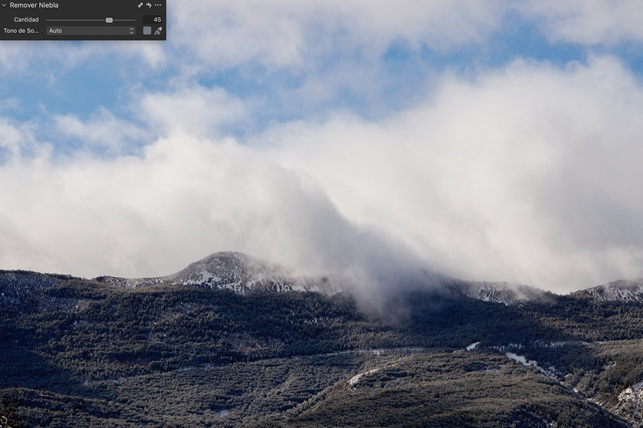Reset the Remover Niebla adjustment
This screenshot has height=428, width=643.
149,5
